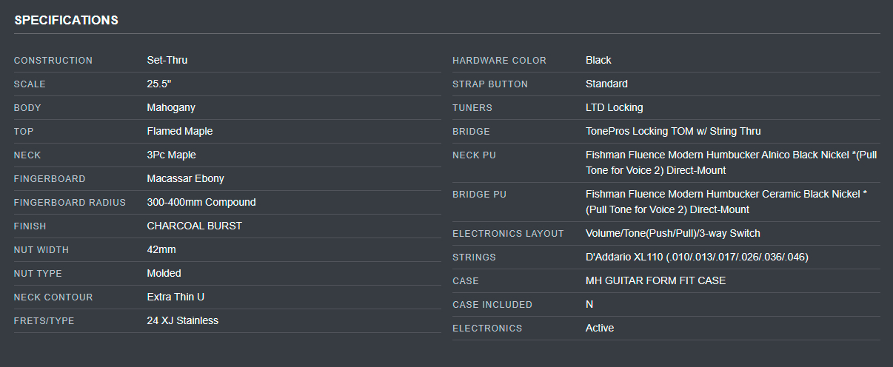Select the 24 XJ Stainless frets value
The width and height of the screenshot is (893, 367).
[x=183, y=320]
